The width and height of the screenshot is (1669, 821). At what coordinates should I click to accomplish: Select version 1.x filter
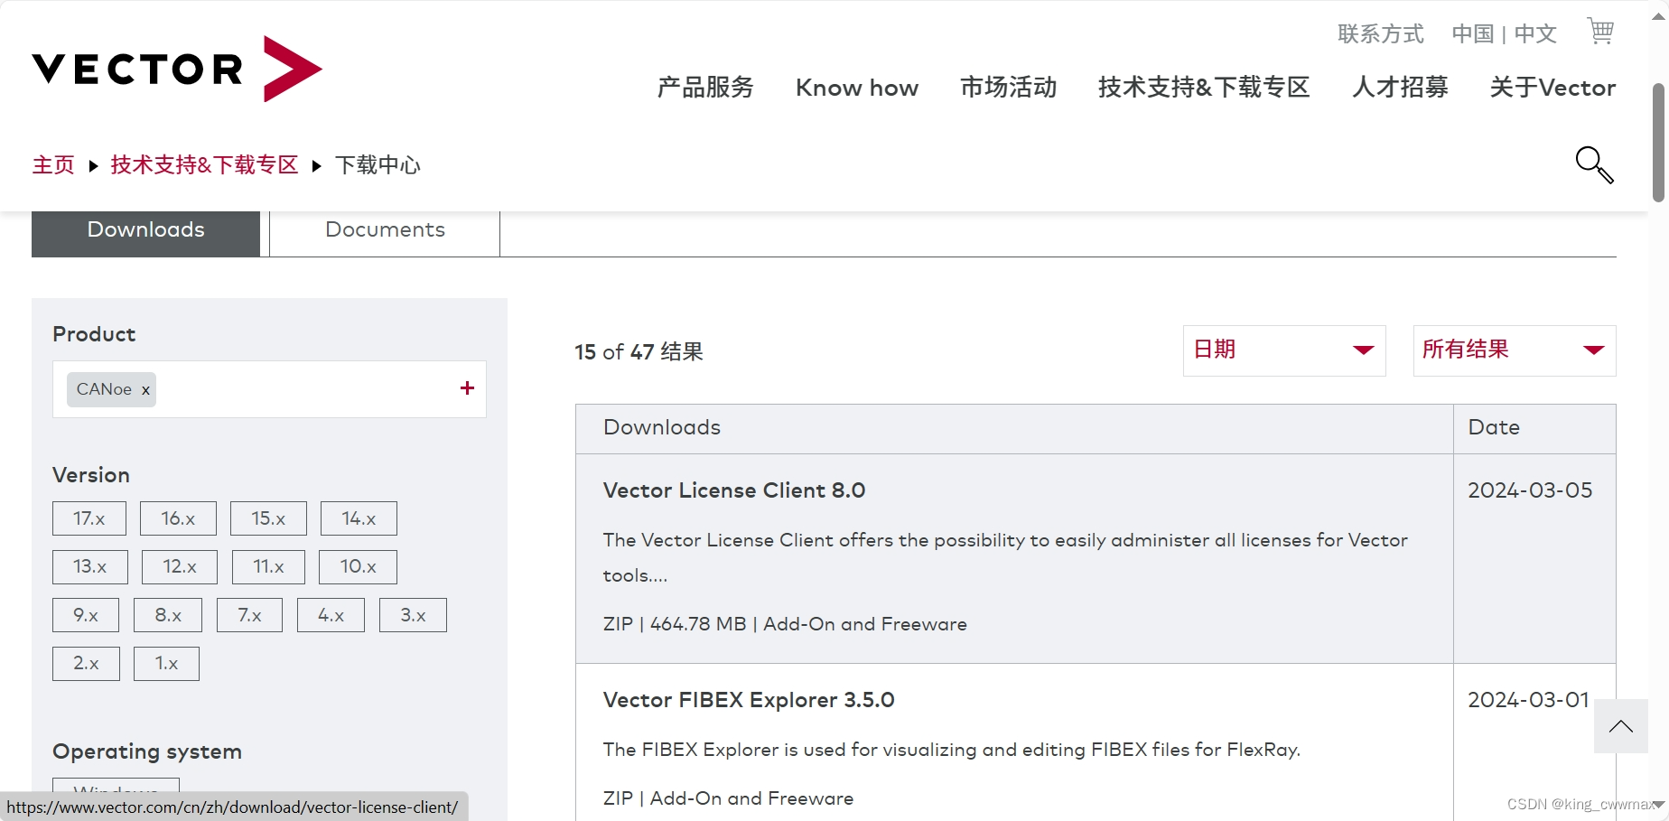point(166,663)
